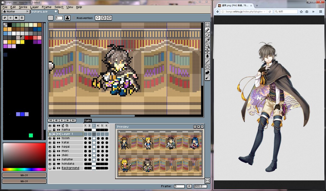Close the Home tab
This screenshot has width=326, height=191.
(x=27, y=11)
